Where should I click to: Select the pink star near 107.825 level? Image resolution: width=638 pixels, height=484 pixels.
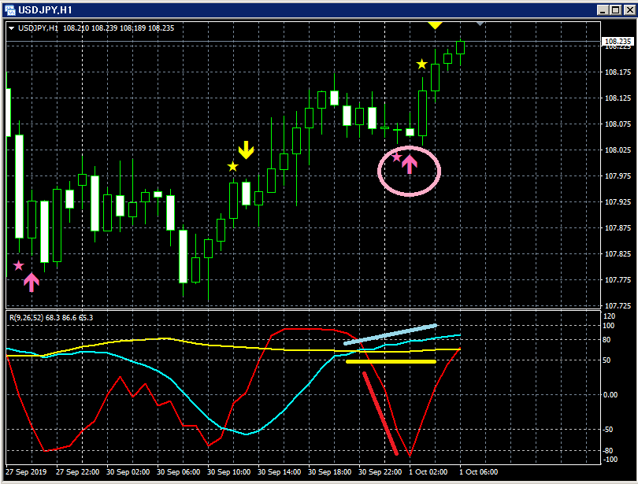pyautogui.click(x=19, y=266)
